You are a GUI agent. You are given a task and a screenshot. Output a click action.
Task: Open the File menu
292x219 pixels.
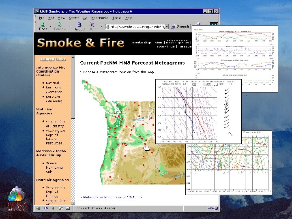click(x=41, y=18)
